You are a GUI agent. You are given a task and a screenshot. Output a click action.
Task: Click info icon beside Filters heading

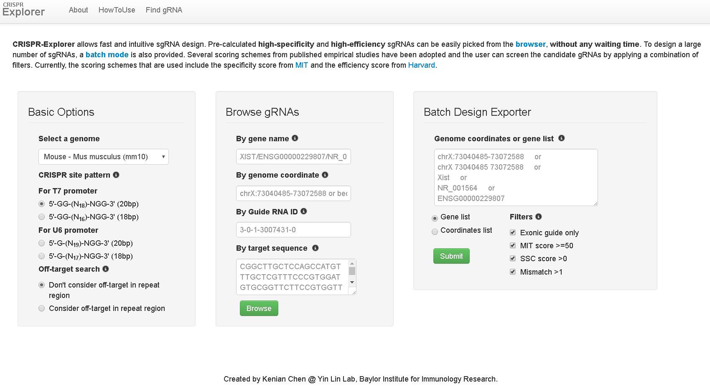pos(539,216)
